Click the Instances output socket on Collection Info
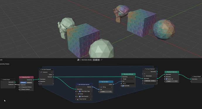 tap(34, 80)
